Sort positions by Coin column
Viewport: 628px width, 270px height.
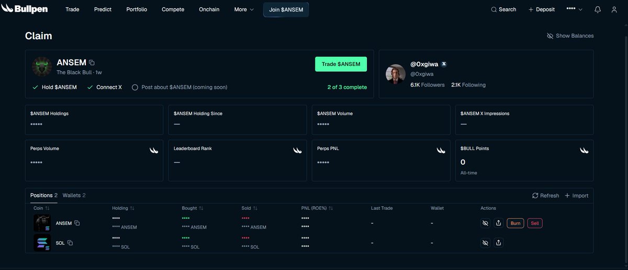(41, 208)
